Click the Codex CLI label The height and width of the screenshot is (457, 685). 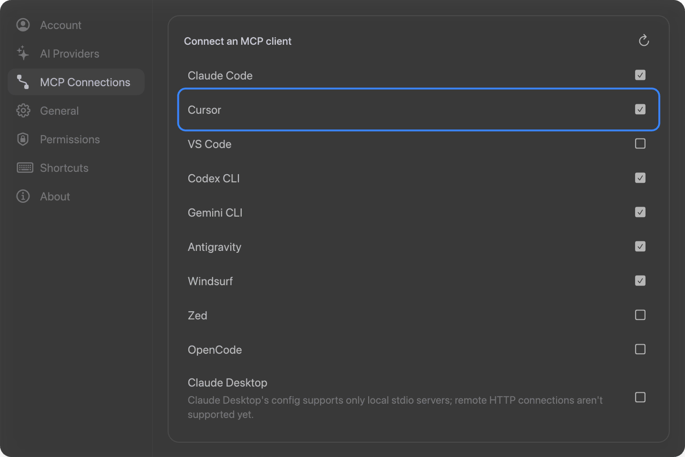(214, 179)
